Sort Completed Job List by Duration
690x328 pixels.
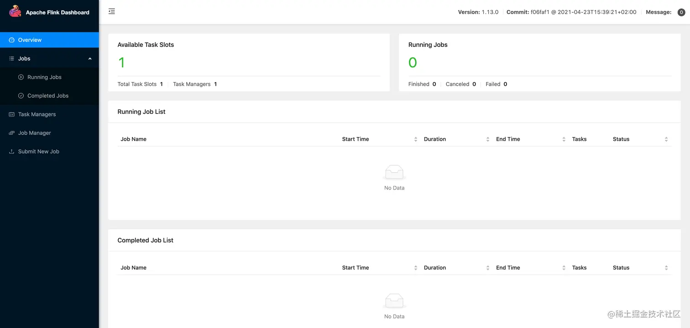pos(488,268)
